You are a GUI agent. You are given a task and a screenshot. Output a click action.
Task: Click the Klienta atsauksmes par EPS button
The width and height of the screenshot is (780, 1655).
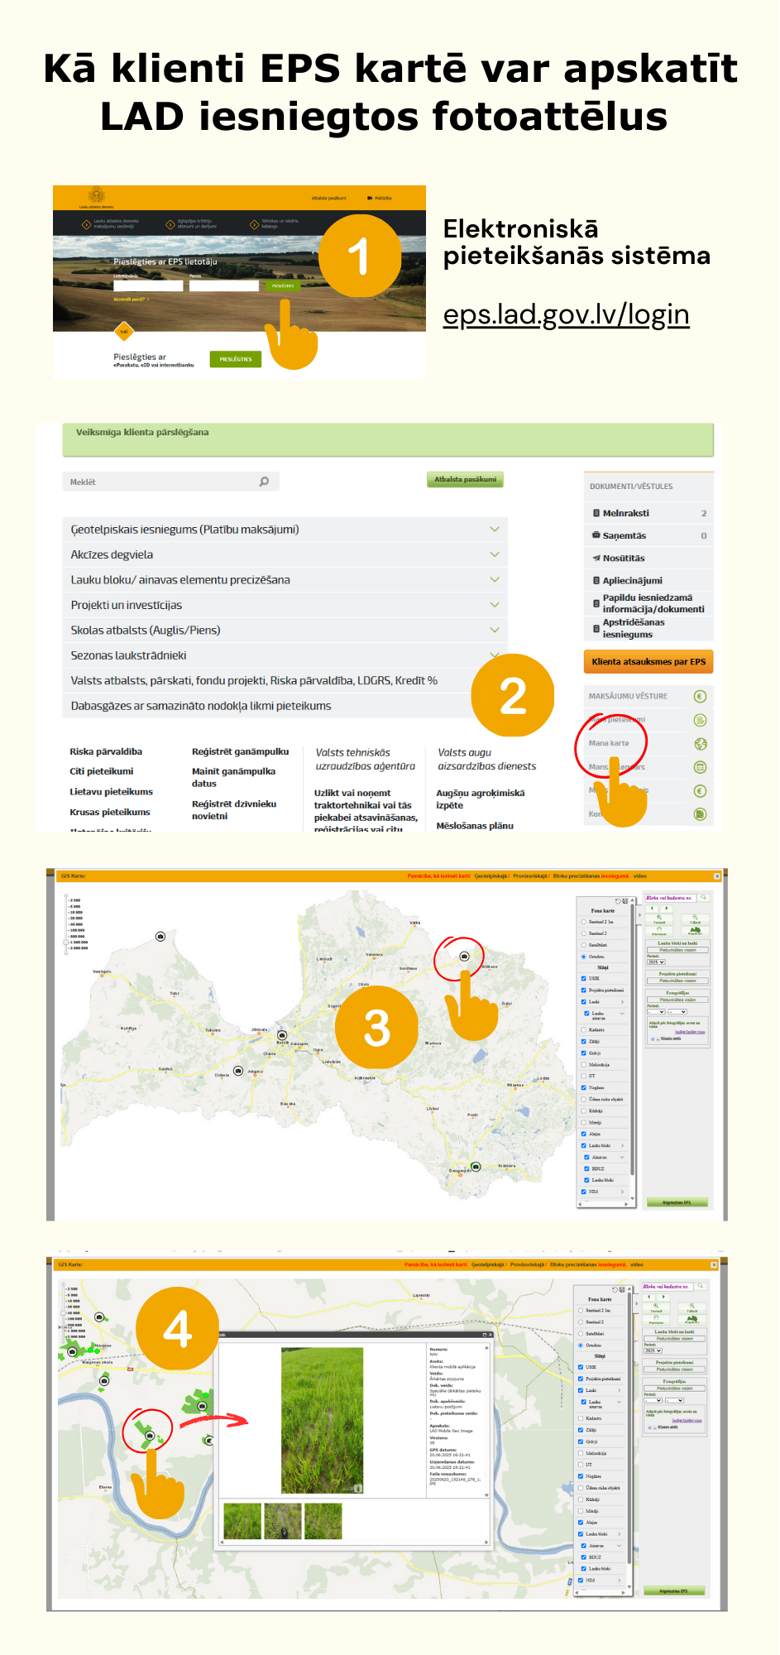648,662
